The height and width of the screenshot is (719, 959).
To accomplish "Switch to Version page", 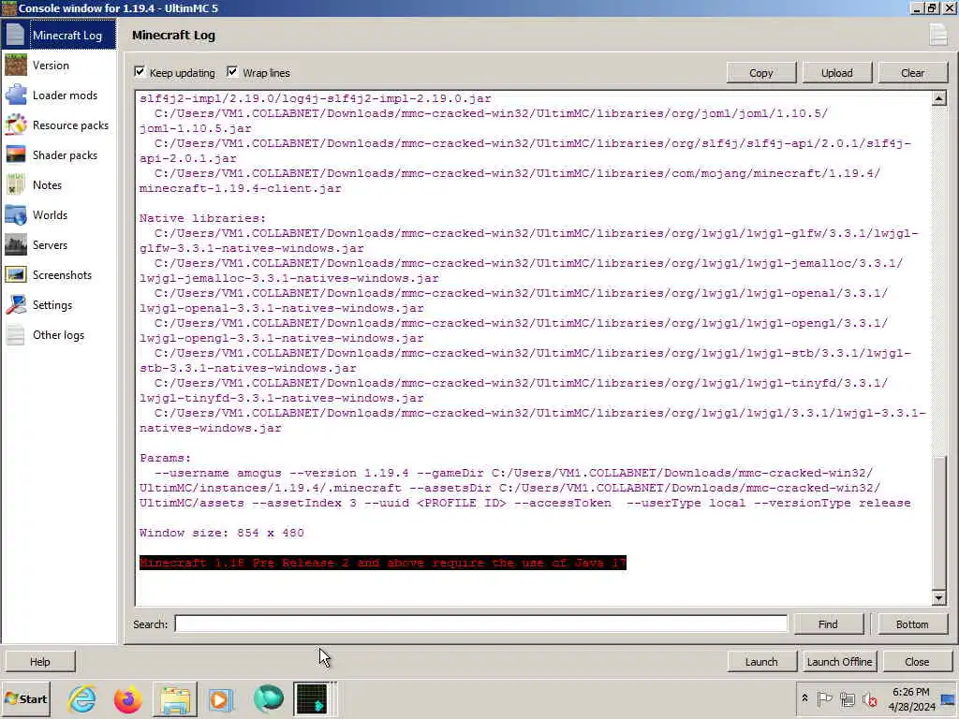I will click(59, 65).
